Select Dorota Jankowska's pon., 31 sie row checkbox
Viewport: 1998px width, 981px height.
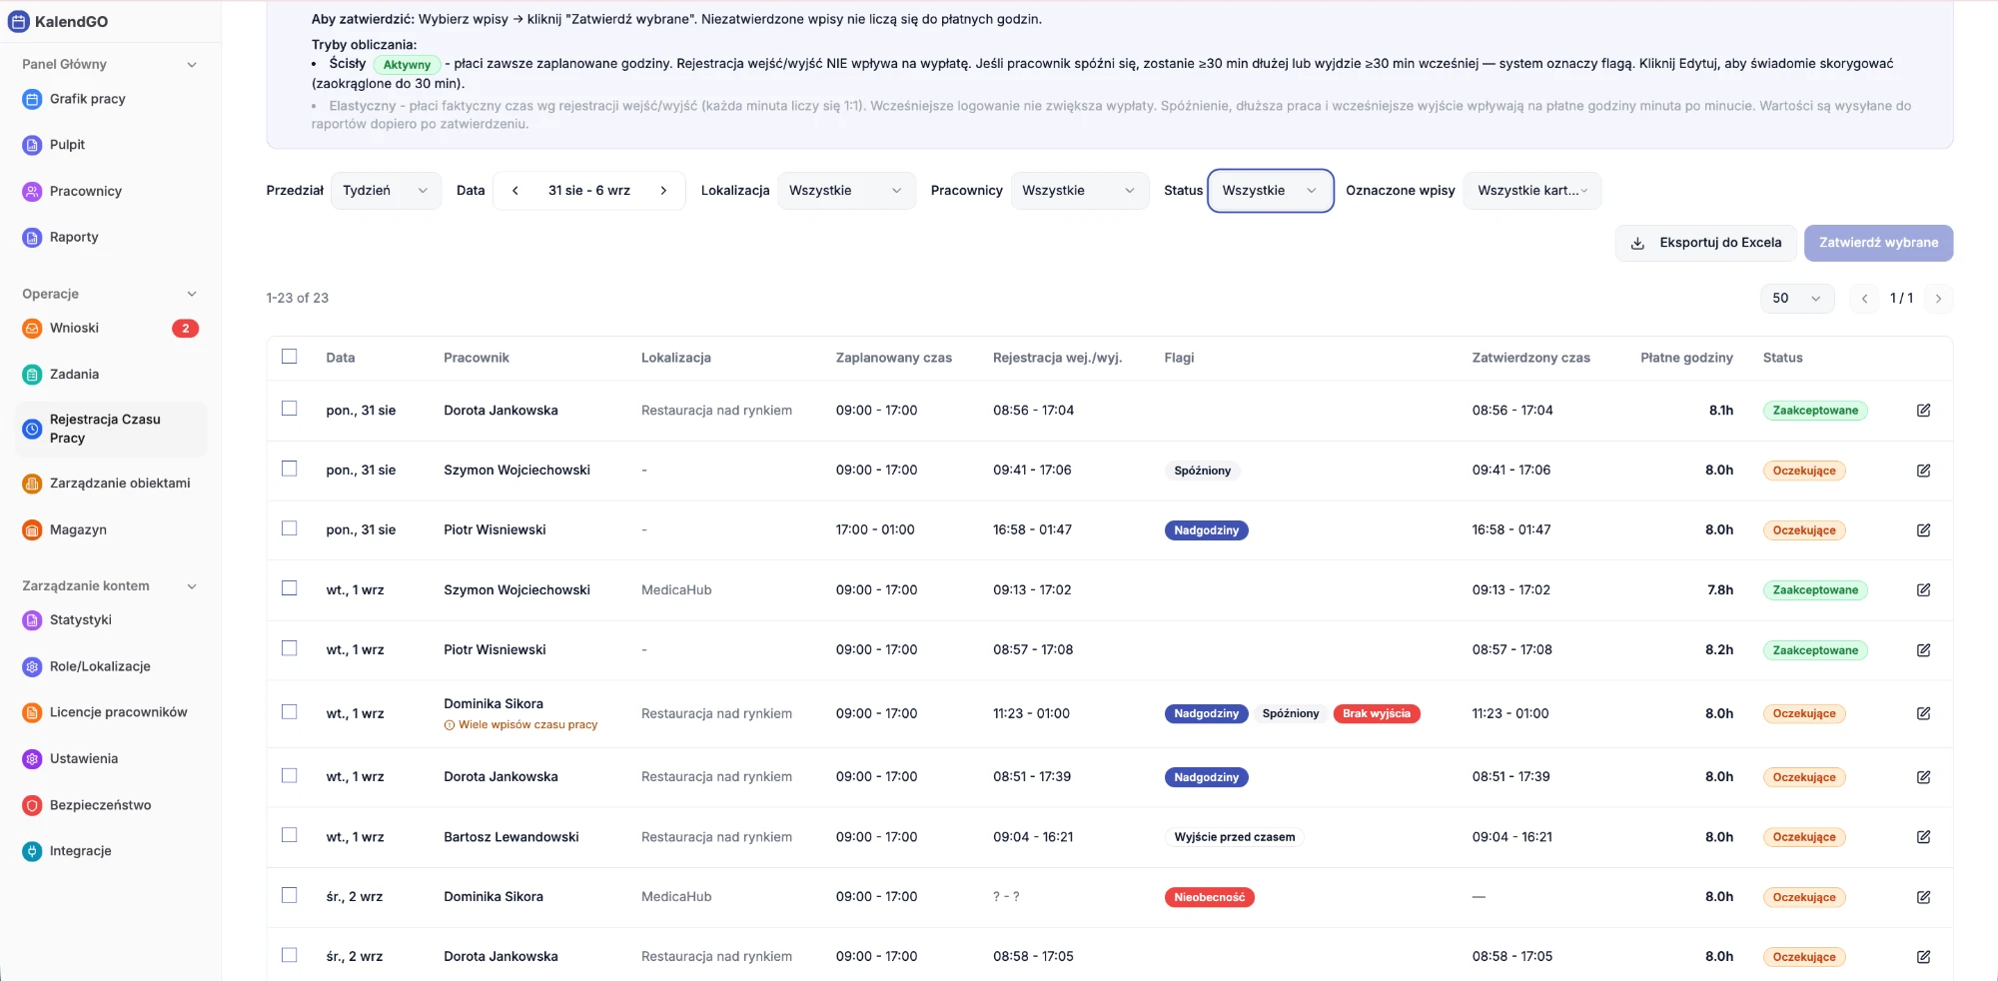tap(290, 409)
